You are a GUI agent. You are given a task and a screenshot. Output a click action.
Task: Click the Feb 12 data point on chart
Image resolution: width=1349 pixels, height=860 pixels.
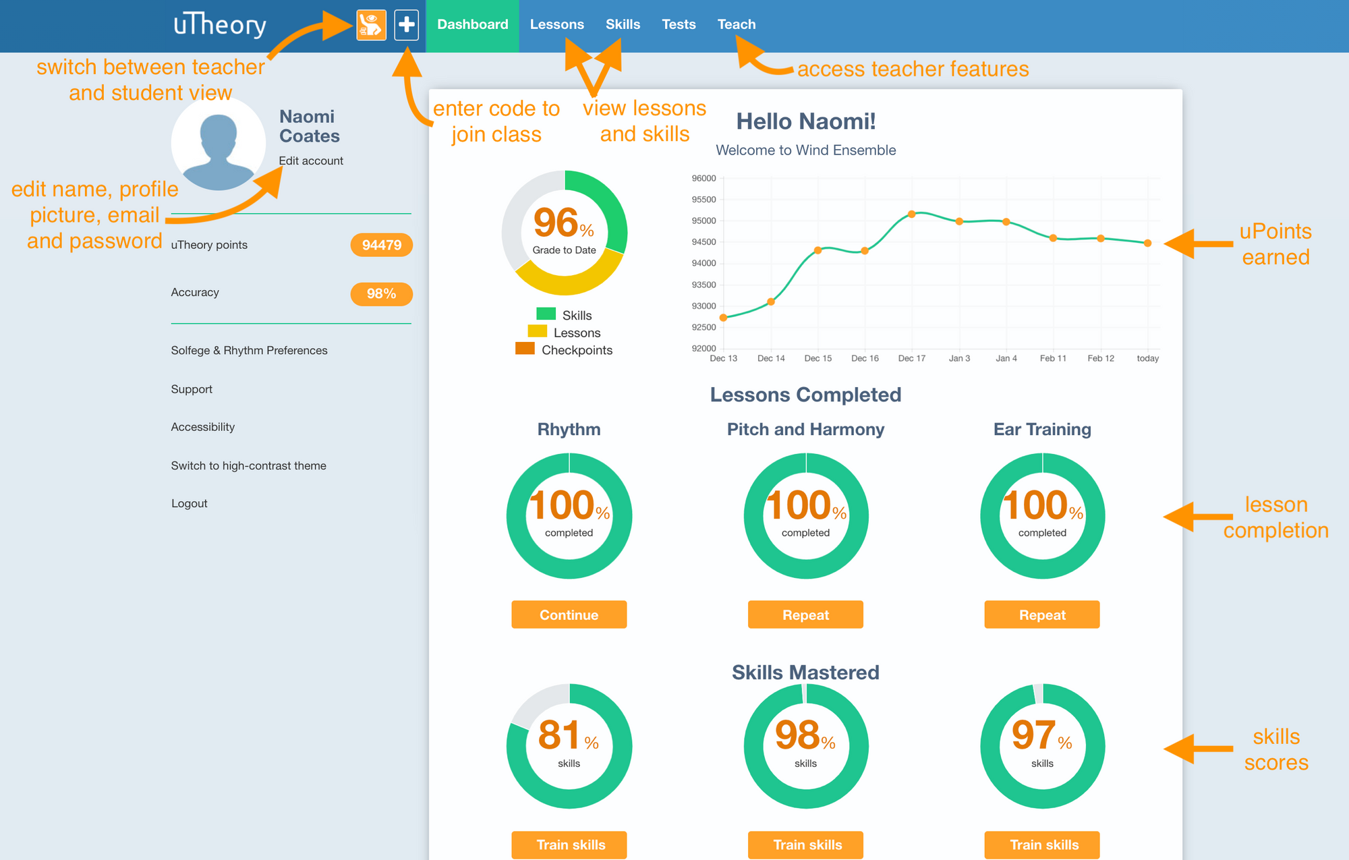click(1101, 238)
